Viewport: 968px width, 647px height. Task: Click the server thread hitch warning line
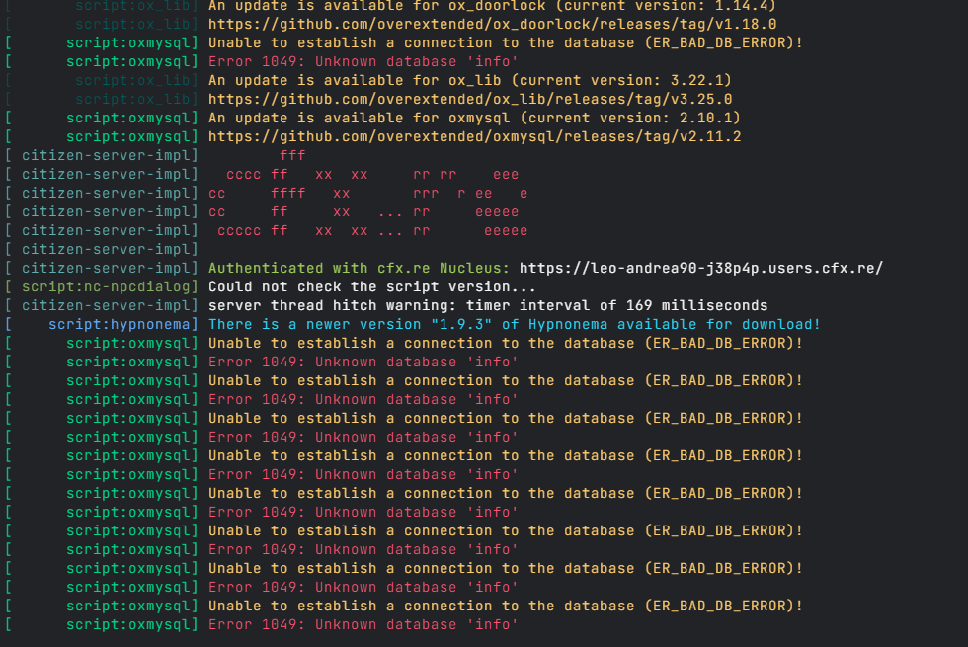488,305
